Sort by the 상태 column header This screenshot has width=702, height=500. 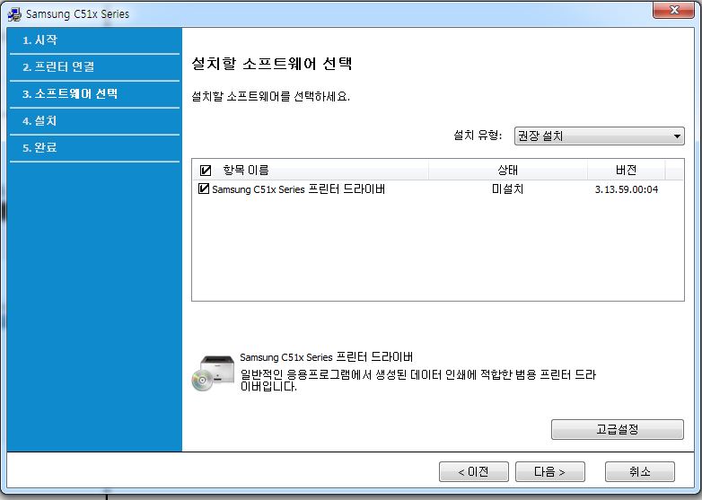[508, 170]
